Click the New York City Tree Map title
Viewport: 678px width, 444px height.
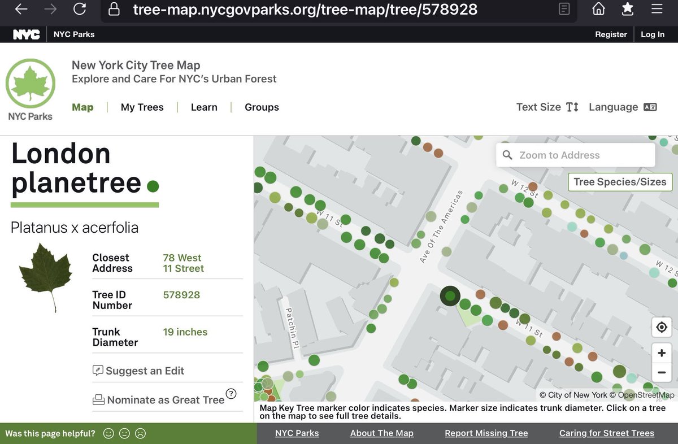pyautogui.click(x=136, y=65)
